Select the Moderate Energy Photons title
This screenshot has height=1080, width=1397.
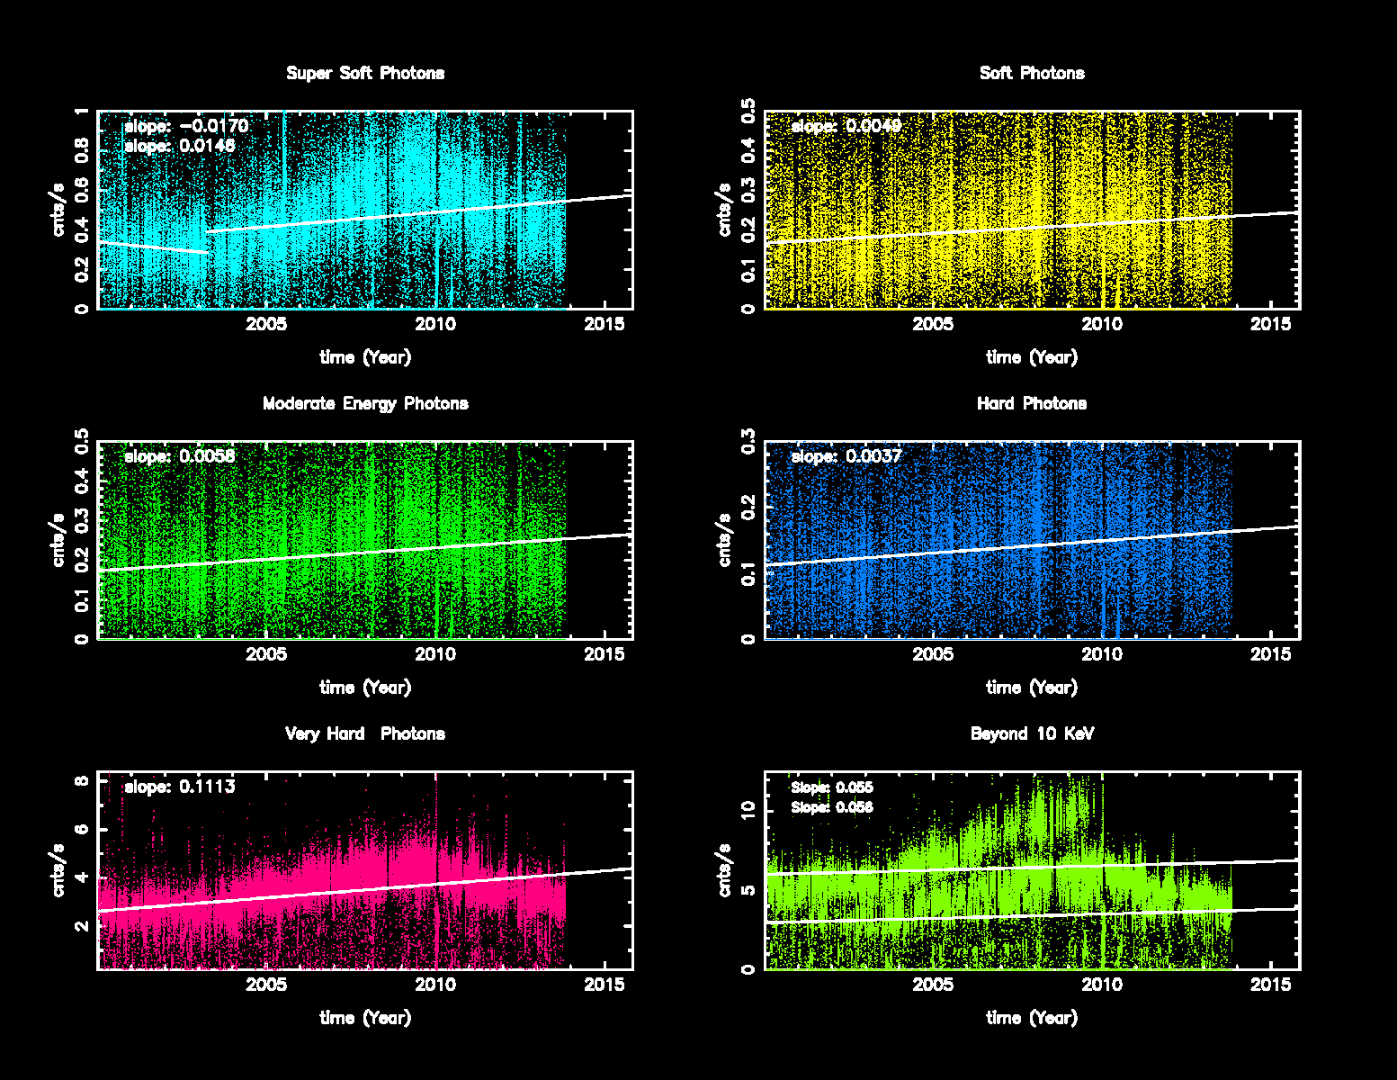coord(365,403)
